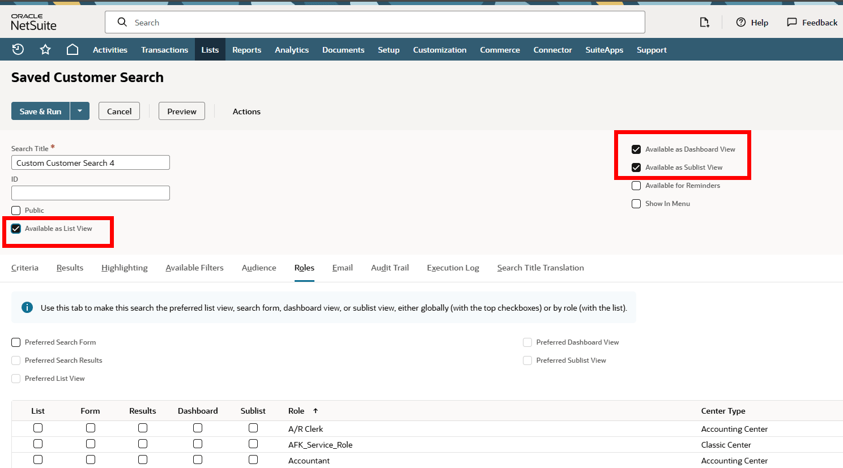Click the Oracle NetSuite logo
This screenshot has height=468, width=843.
coord(34,23)
